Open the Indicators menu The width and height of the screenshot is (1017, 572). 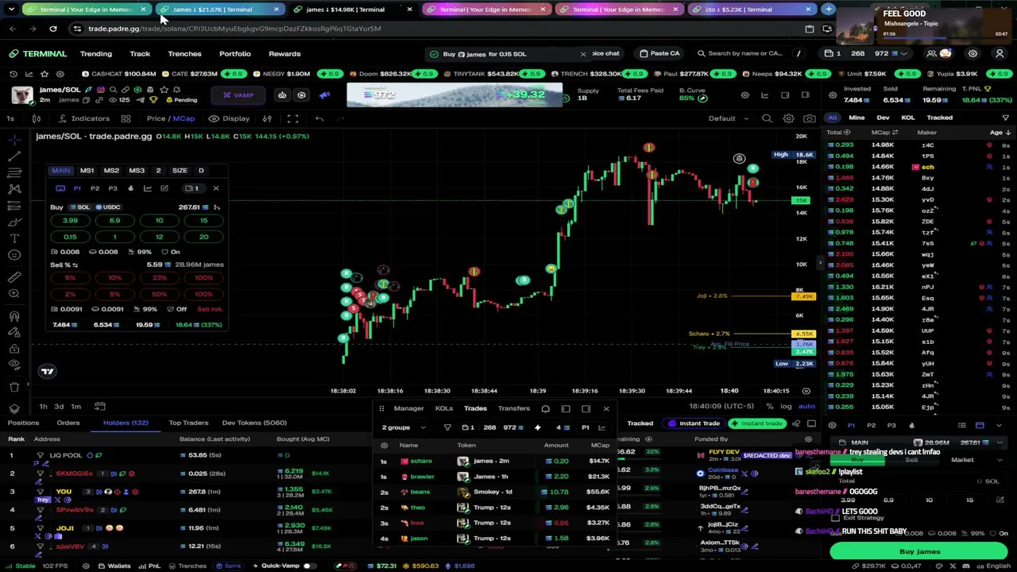click(84, 118)
